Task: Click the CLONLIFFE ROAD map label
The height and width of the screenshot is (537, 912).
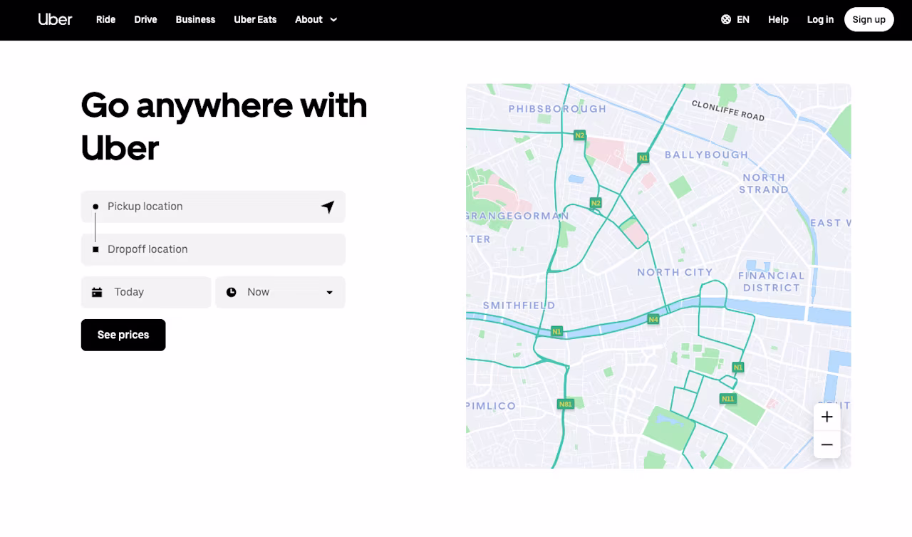Action: [728, 110]
